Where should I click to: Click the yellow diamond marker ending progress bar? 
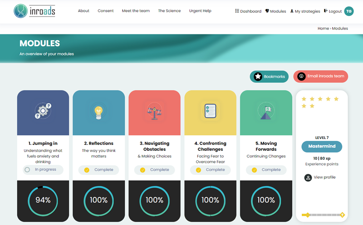(x=342, y=215)
